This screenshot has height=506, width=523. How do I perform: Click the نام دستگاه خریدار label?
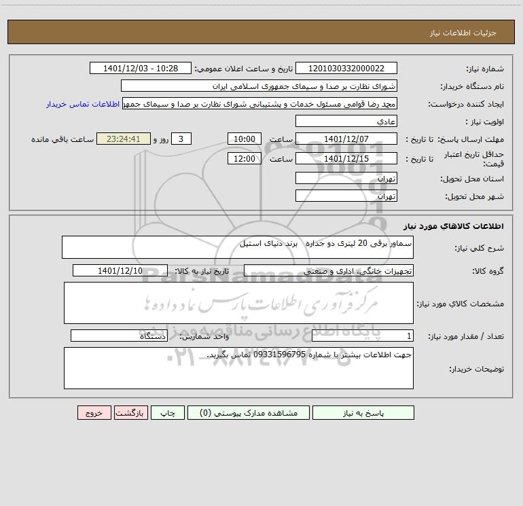(x=472, y=86)
